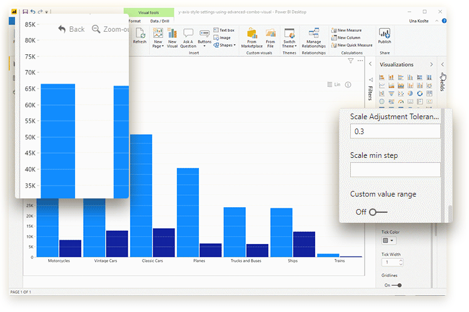Switch to the Visual tools tab
This screenshot has height=312, width=469.
(149, 12)
